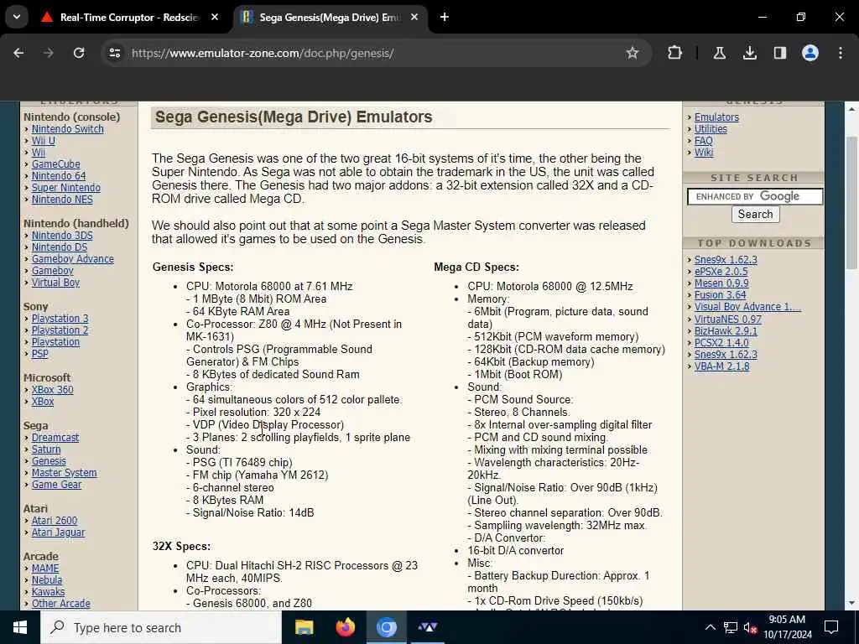Open the Nintendo DS link
Screen dimensions: 859x644
click(x=60, y=247)
